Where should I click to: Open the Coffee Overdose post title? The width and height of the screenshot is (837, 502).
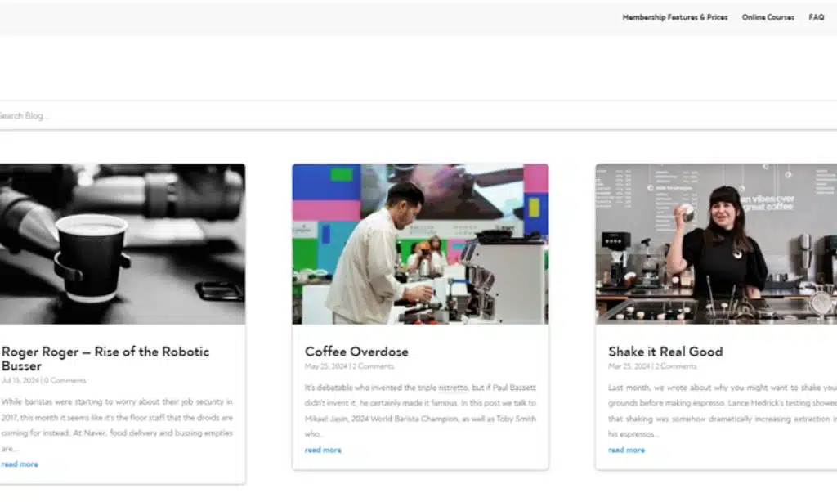pyautogui.click(x=356, y=352)
